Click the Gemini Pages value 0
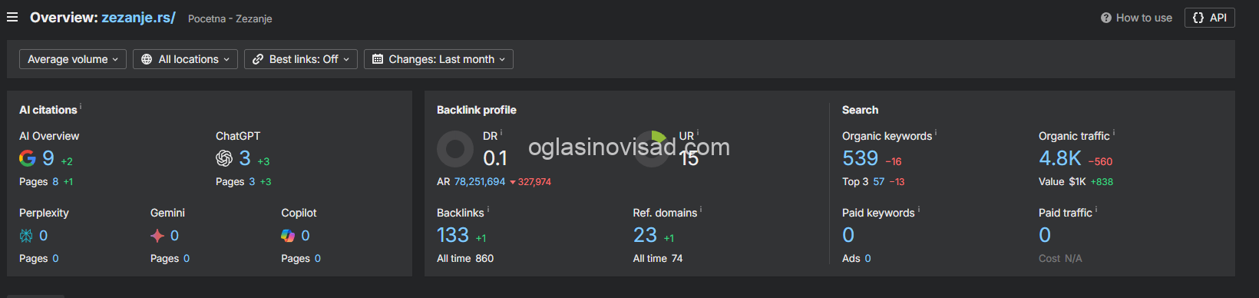The image size is (1259, 298). point(187,259)
